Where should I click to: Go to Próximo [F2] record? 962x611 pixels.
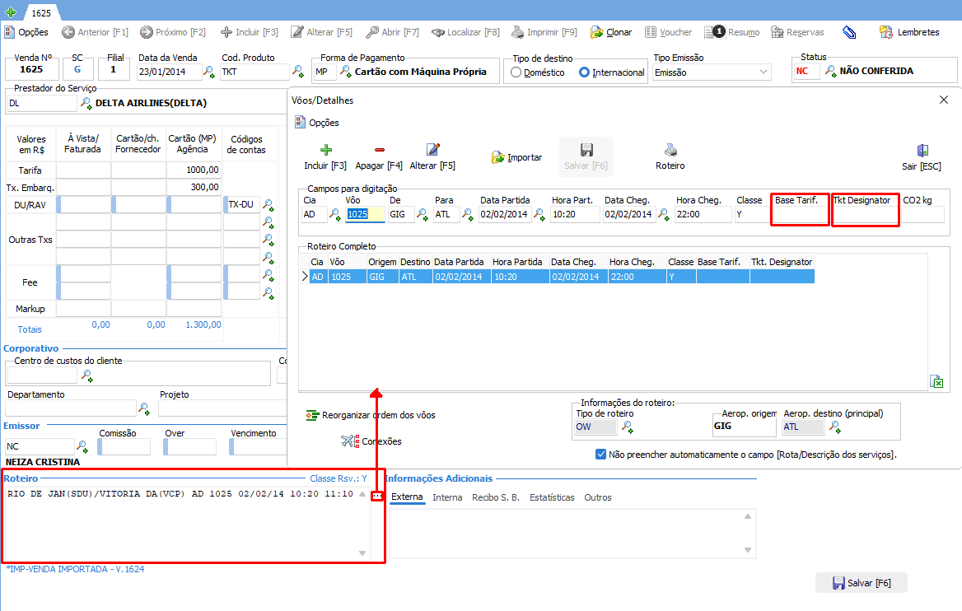pos(173,32)
